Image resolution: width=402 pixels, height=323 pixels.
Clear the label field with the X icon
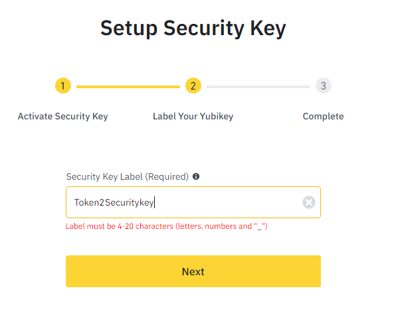309,202
